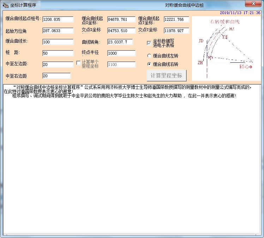
Task: Click the horizontal scrollbar at the bottom
Action: tap(132, 235)
